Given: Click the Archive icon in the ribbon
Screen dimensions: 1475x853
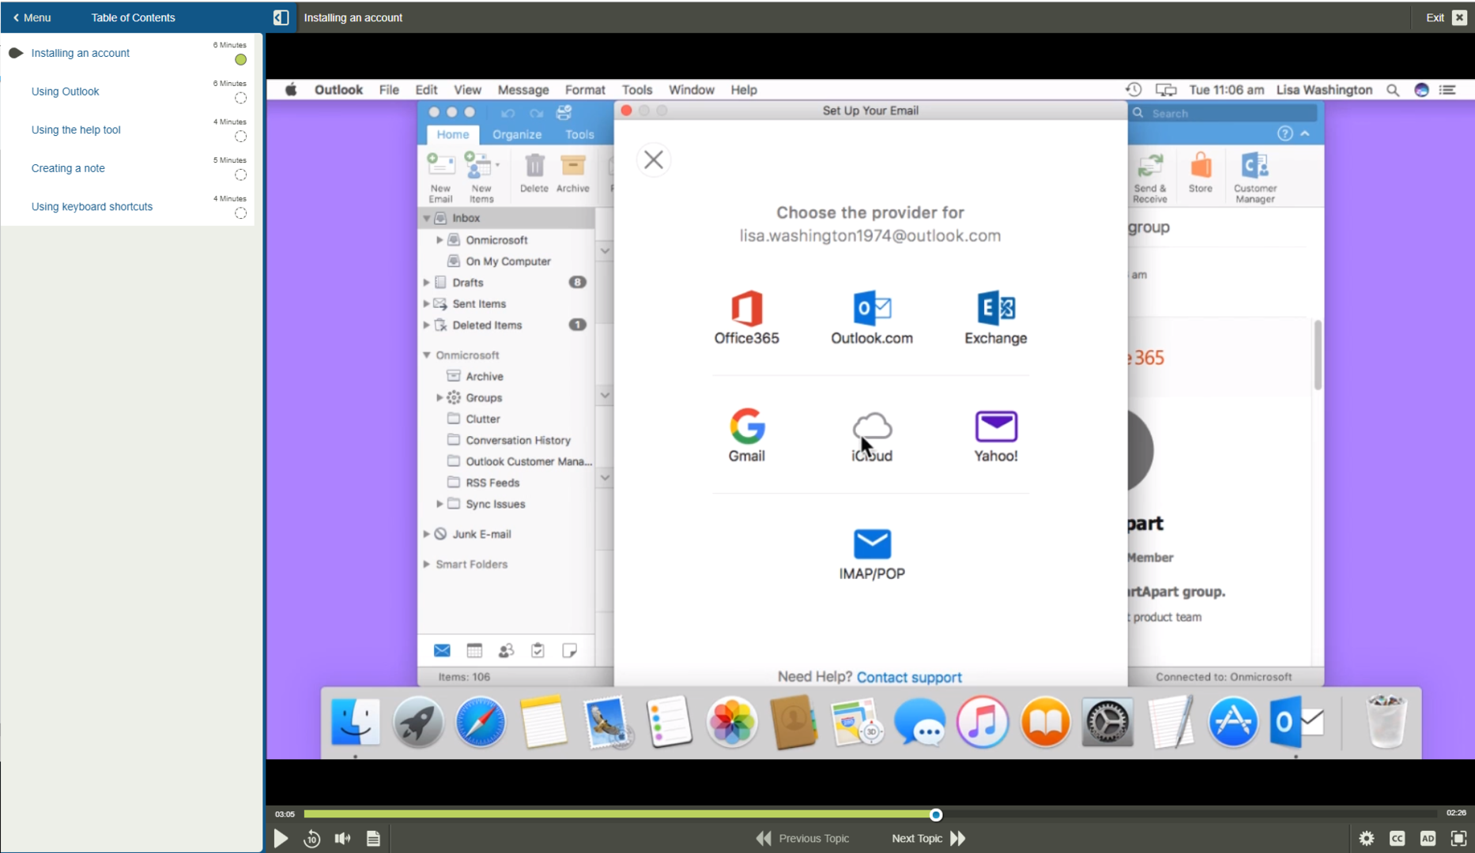Looking at the screenshot, I should click(x=573, y=172).
